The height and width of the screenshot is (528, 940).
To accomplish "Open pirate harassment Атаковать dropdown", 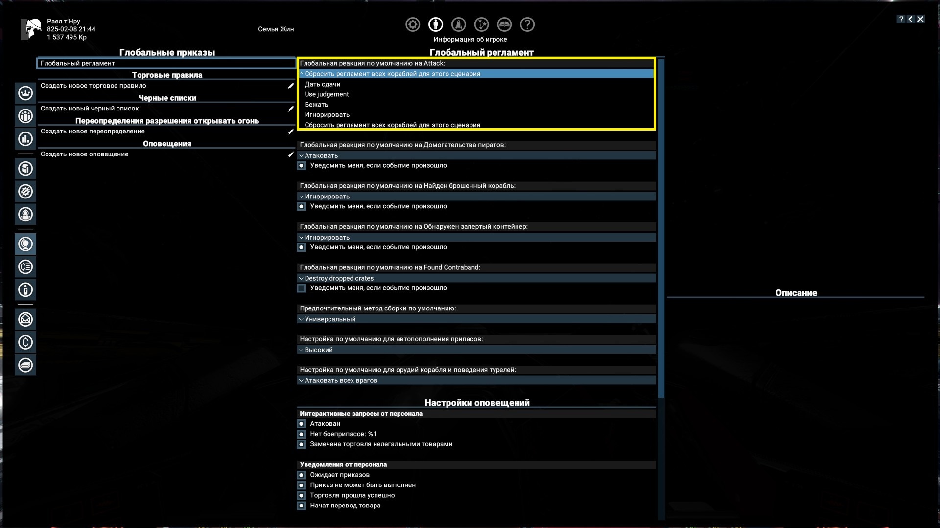I will click(x=476, y=155).
